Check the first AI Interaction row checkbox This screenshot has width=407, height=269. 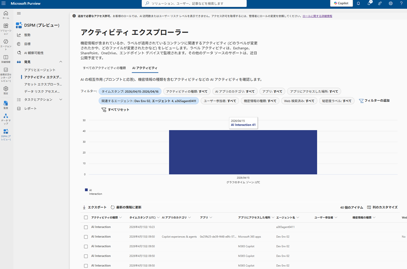[x=86, y=227]
